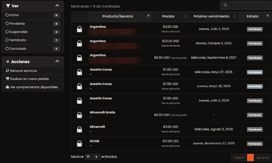Sort table by Precios column
This screenshot has width=272, height=163.
(x=170, y=16)
